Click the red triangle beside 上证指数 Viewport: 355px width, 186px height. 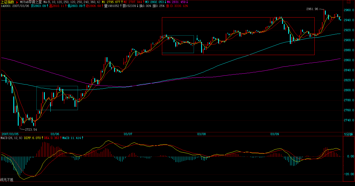click(17, 2)
